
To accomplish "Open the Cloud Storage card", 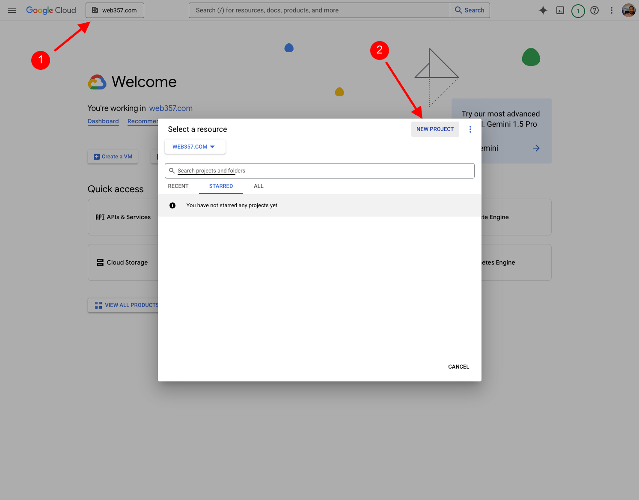I will [123, 262].
